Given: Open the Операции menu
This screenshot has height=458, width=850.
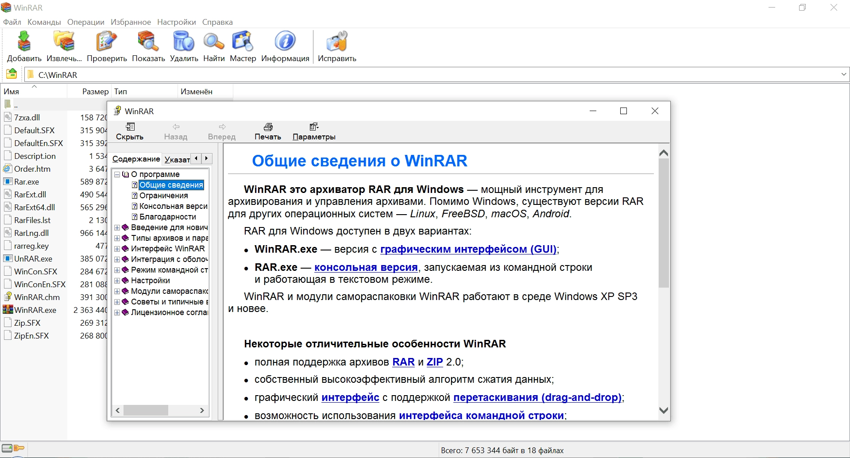Looking at the screenshot, I should (x=86, y=22).
